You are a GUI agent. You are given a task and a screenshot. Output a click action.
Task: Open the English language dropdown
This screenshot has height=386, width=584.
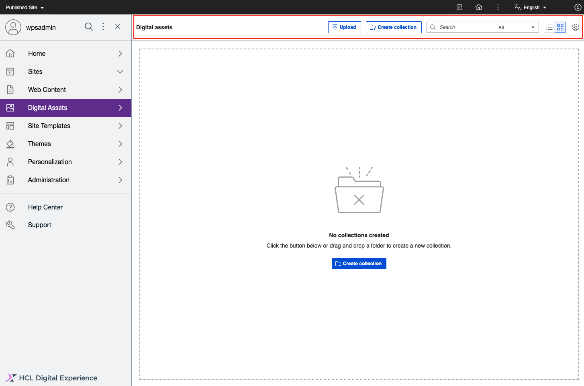point(530,7)
